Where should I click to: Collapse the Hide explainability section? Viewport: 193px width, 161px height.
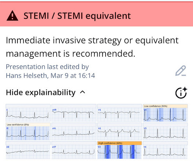click(x=46, y=92)
